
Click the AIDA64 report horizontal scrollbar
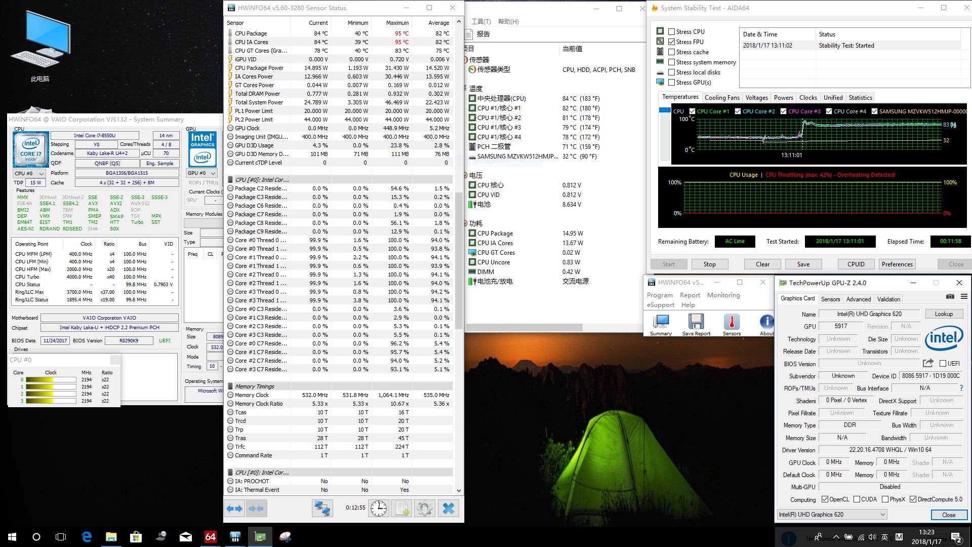tap(524, 327)
